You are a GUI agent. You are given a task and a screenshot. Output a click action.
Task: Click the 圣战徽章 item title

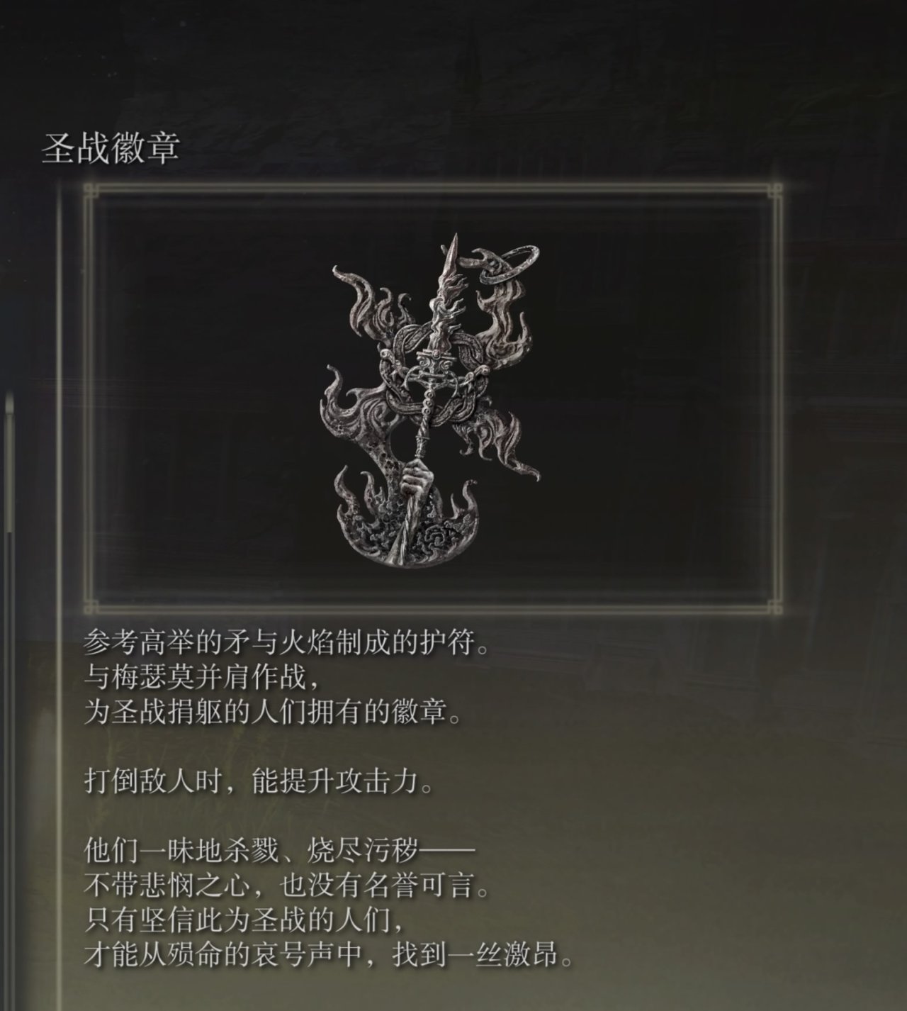click(x=110, y=149)
